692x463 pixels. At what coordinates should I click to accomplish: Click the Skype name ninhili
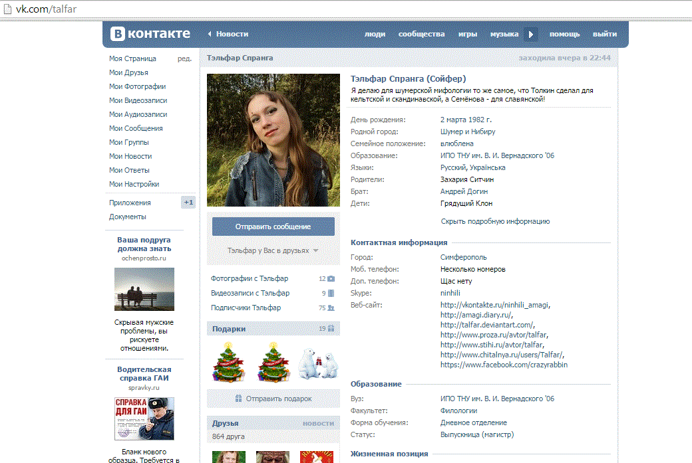[x=450, y=293]
